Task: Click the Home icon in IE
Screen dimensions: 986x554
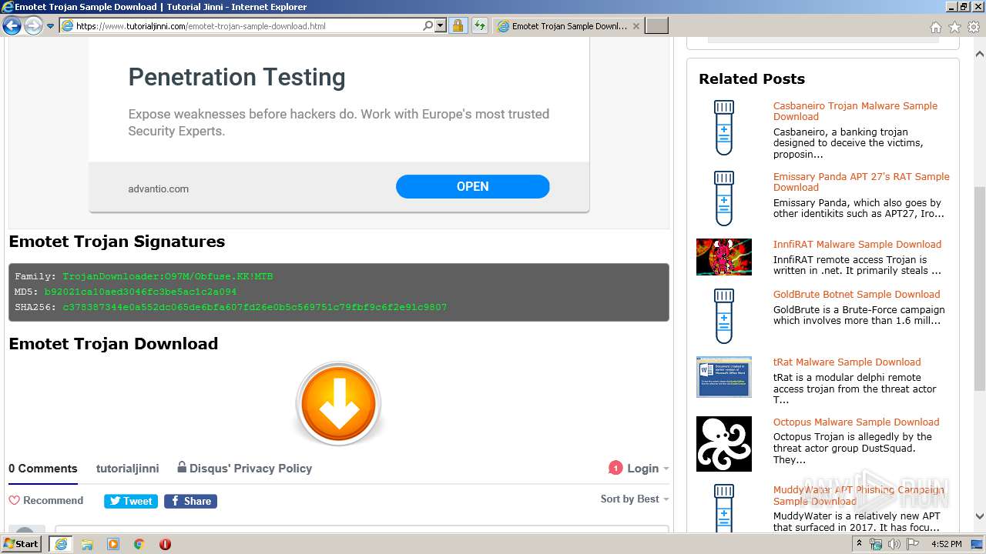Action: tap(935, 27)
